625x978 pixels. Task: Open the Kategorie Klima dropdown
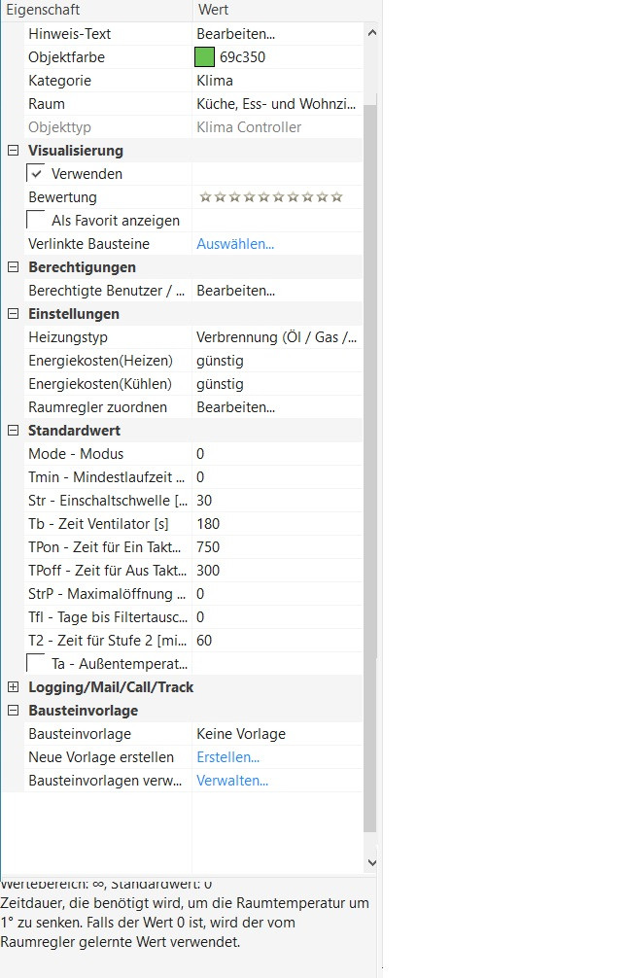[277, 81]
